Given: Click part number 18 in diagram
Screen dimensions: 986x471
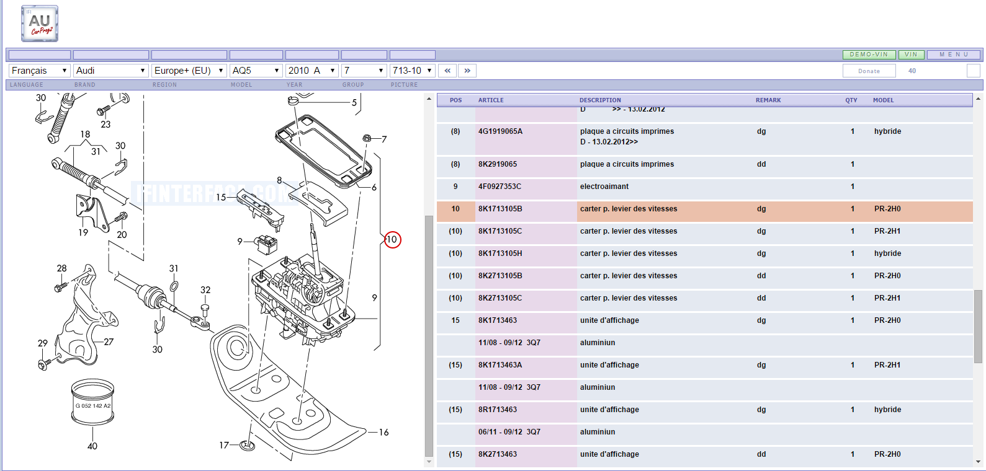Looking at the screenshot, I should (85, 134).
